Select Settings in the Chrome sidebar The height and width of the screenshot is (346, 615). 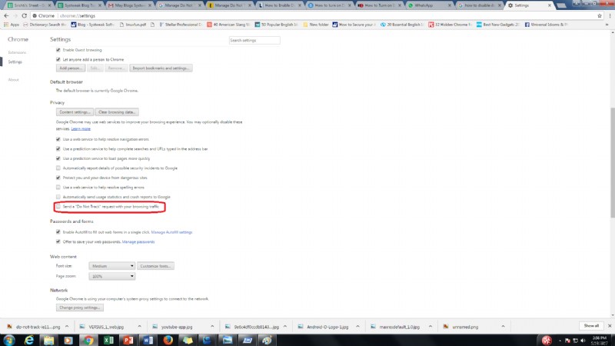point(15,62)
